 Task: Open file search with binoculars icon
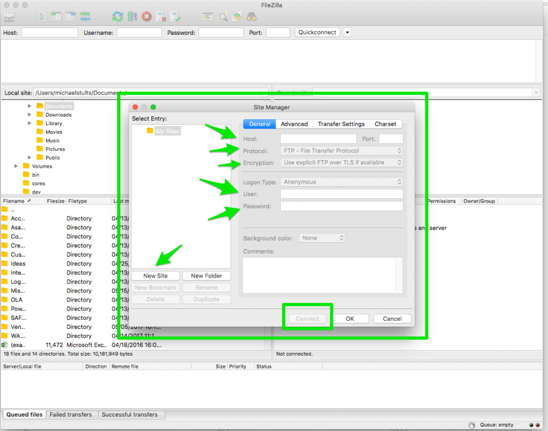[250, 17]
